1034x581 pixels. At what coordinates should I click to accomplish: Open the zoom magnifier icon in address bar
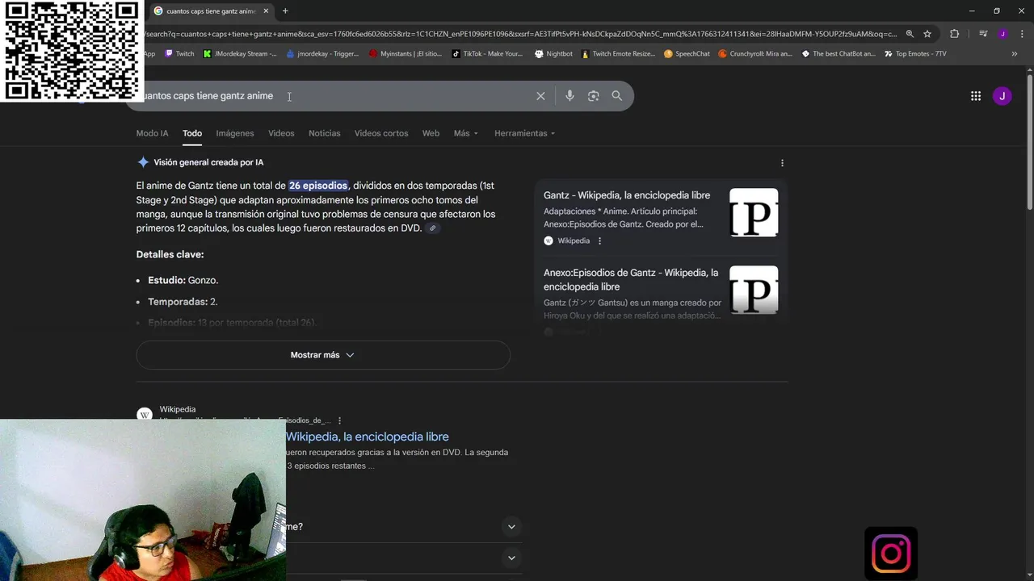(910, 34)
